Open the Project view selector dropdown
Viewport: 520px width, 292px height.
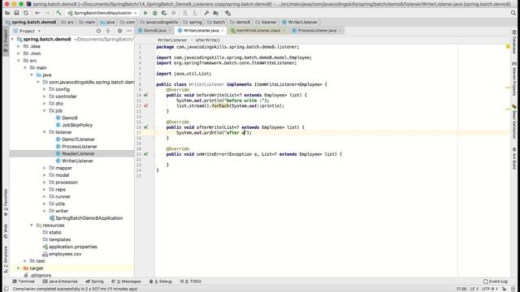coord(30,31)
